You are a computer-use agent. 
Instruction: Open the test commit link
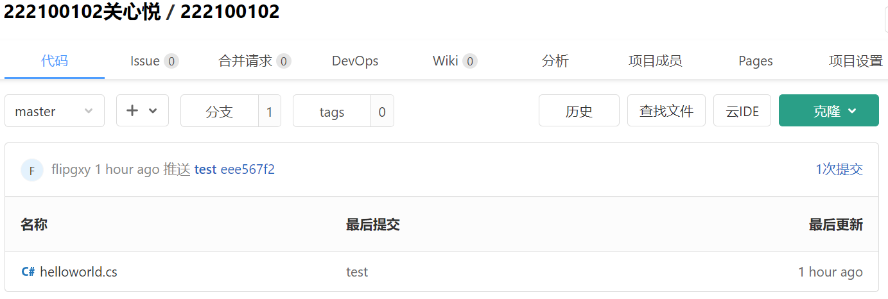point(205,169)
